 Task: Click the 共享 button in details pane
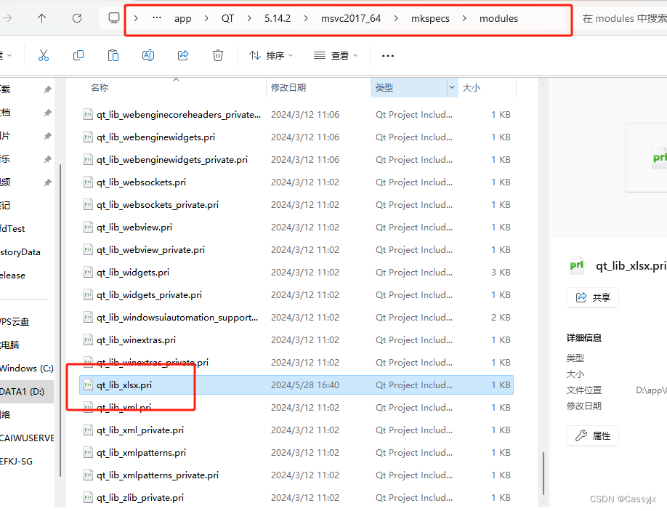click(593, 297)
